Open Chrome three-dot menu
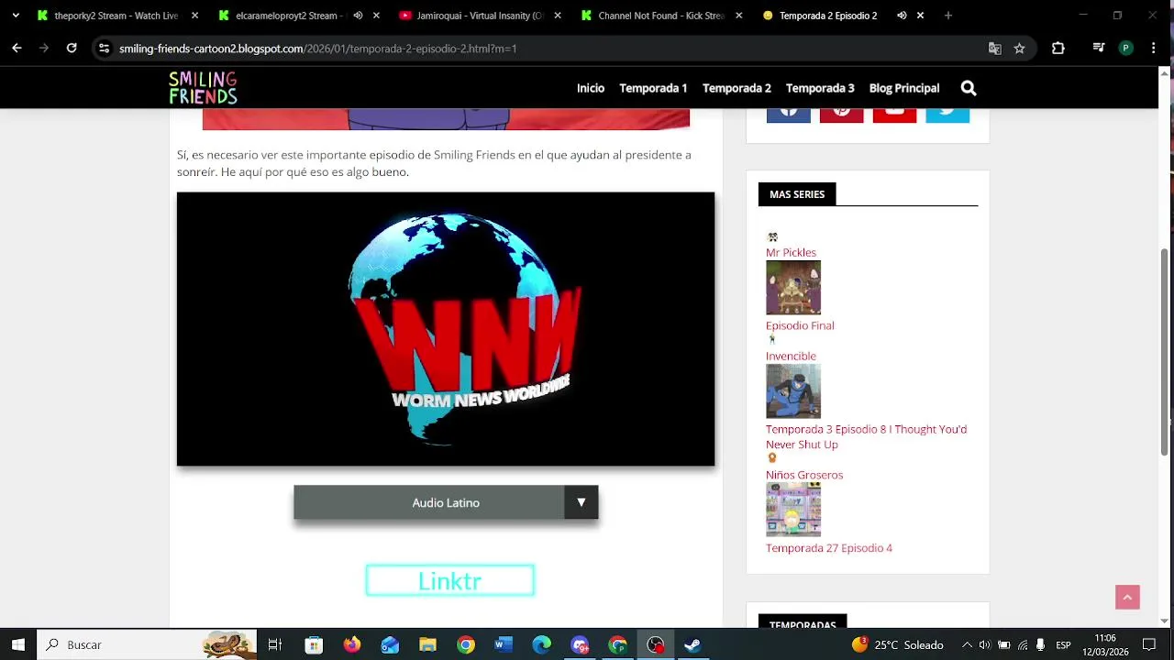The image size is (1174, 660). (x=1154, y=49)
